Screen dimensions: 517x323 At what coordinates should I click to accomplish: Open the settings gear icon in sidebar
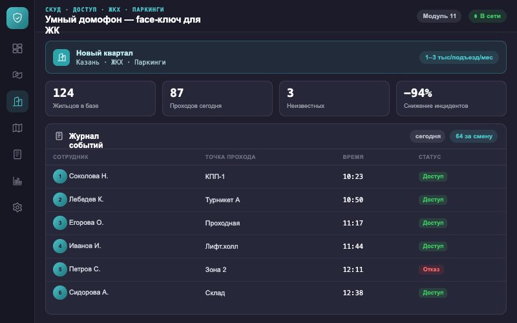17,207
